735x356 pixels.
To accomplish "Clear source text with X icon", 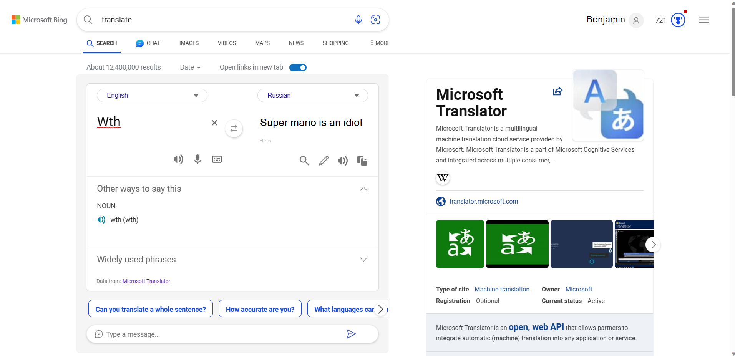I will [x=214, y=123].
